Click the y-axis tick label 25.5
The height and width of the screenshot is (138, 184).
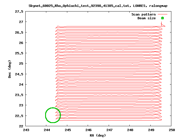point(19,53)
